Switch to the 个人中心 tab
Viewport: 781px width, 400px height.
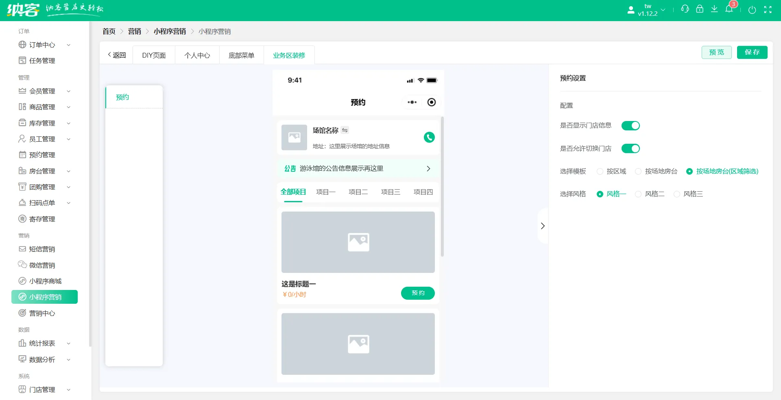click(x=197, y=55)
